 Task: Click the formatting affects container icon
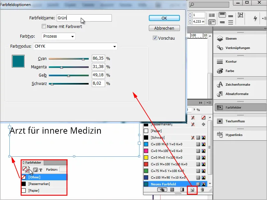click(35, 170)
